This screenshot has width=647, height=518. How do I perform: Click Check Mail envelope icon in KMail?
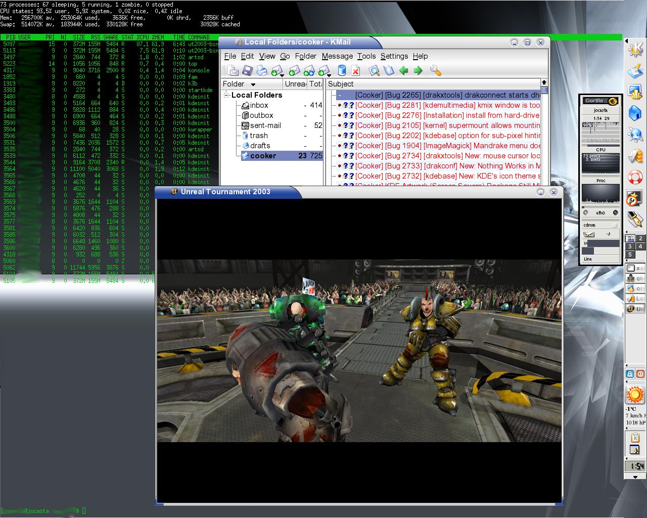coord(276,70)
